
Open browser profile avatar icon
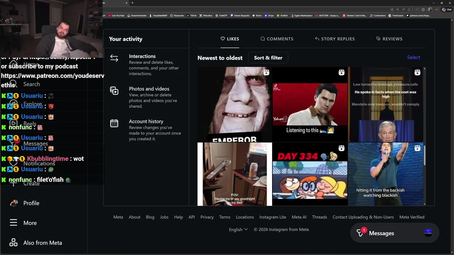[430, 10]
